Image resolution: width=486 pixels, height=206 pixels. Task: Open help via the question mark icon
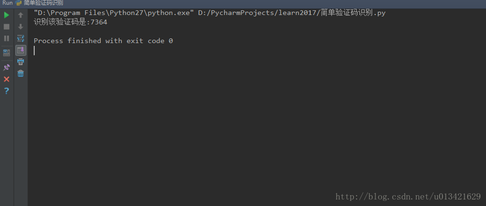6,91
